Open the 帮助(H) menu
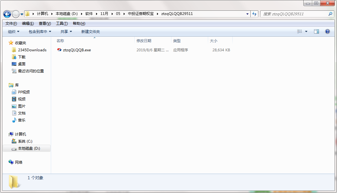 pyautogui.click(x=79, y=24)
